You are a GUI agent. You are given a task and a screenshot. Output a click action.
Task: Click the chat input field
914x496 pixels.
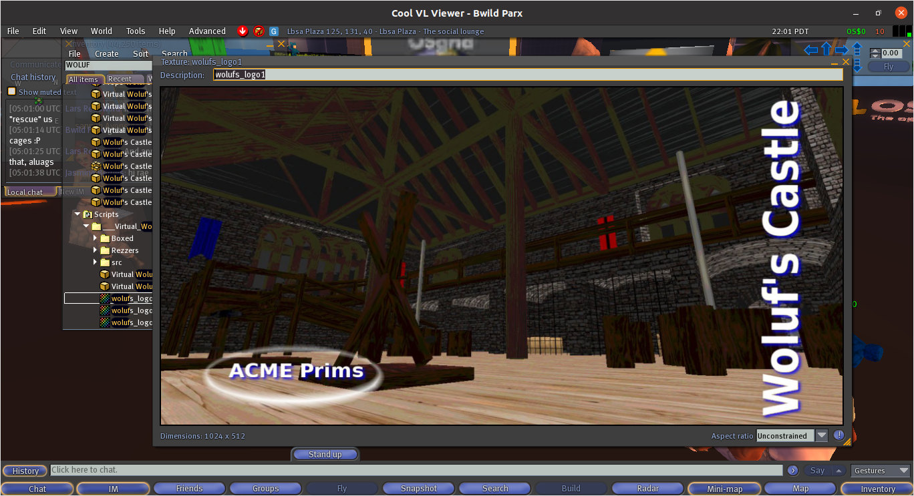coord(417,470)
